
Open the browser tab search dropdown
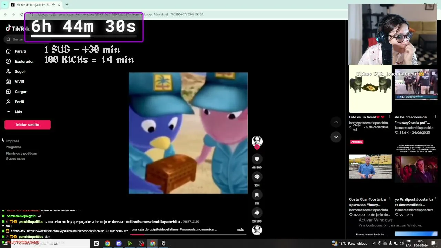pyautogui.click(x=4, y=4)
